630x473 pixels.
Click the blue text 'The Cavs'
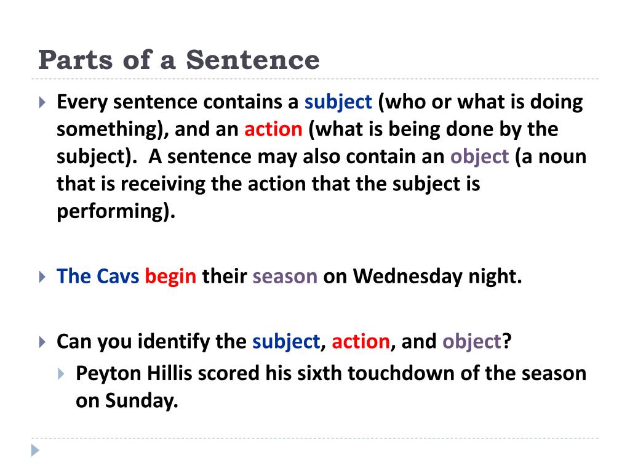click(98, 277)
